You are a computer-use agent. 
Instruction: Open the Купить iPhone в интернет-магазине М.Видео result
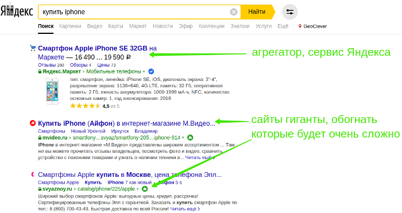[x=126, y=123]
